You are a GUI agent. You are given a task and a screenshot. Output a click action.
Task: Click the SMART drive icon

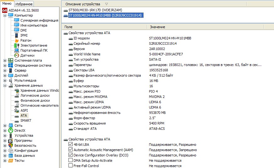17,121
